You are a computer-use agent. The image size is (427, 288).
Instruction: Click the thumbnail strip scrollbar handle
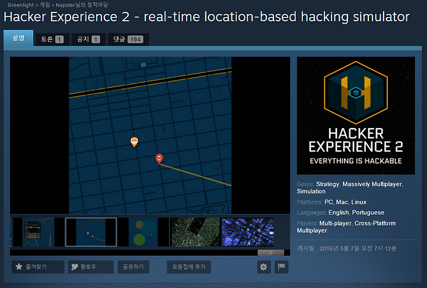[270, 252]
